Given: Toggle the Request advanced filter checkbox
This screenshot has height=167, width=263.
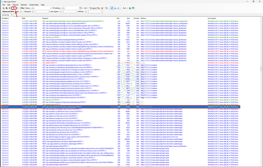Looking at the screenshot, I should (x=33, y=12).
